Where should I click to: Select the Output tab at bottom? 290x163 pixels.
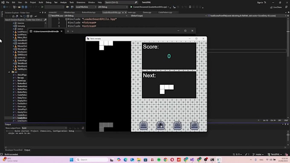(x=27, y=150)
